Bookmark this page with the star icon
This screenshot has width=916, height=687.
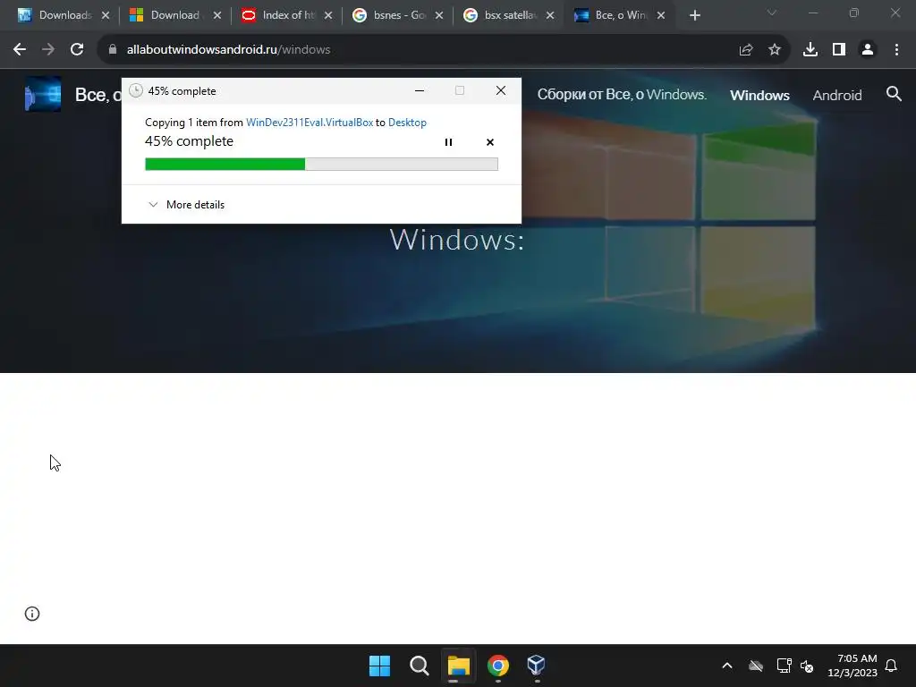pos(774,50)
